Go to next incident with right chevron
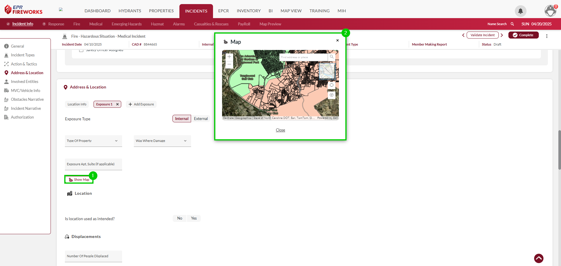Screen dimensions: 561x266 pos(502,35)
